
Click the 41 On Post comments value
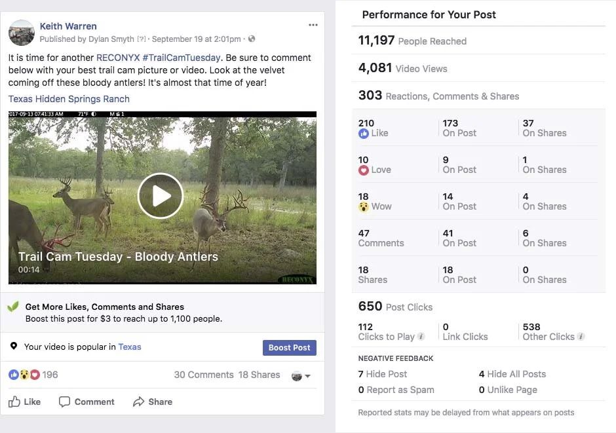pos(459,238)
